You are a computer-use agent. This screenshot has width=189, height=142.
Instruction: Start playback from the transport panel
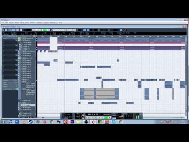tap(106, 118)
